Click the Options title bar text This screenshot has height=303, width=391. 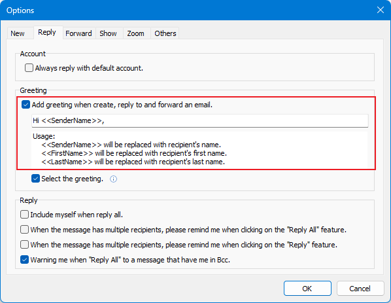pyautogui.click(x=20, y=10)
